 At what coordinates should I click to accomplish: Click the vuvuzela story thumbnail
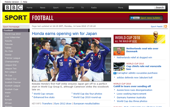[119, 67]
